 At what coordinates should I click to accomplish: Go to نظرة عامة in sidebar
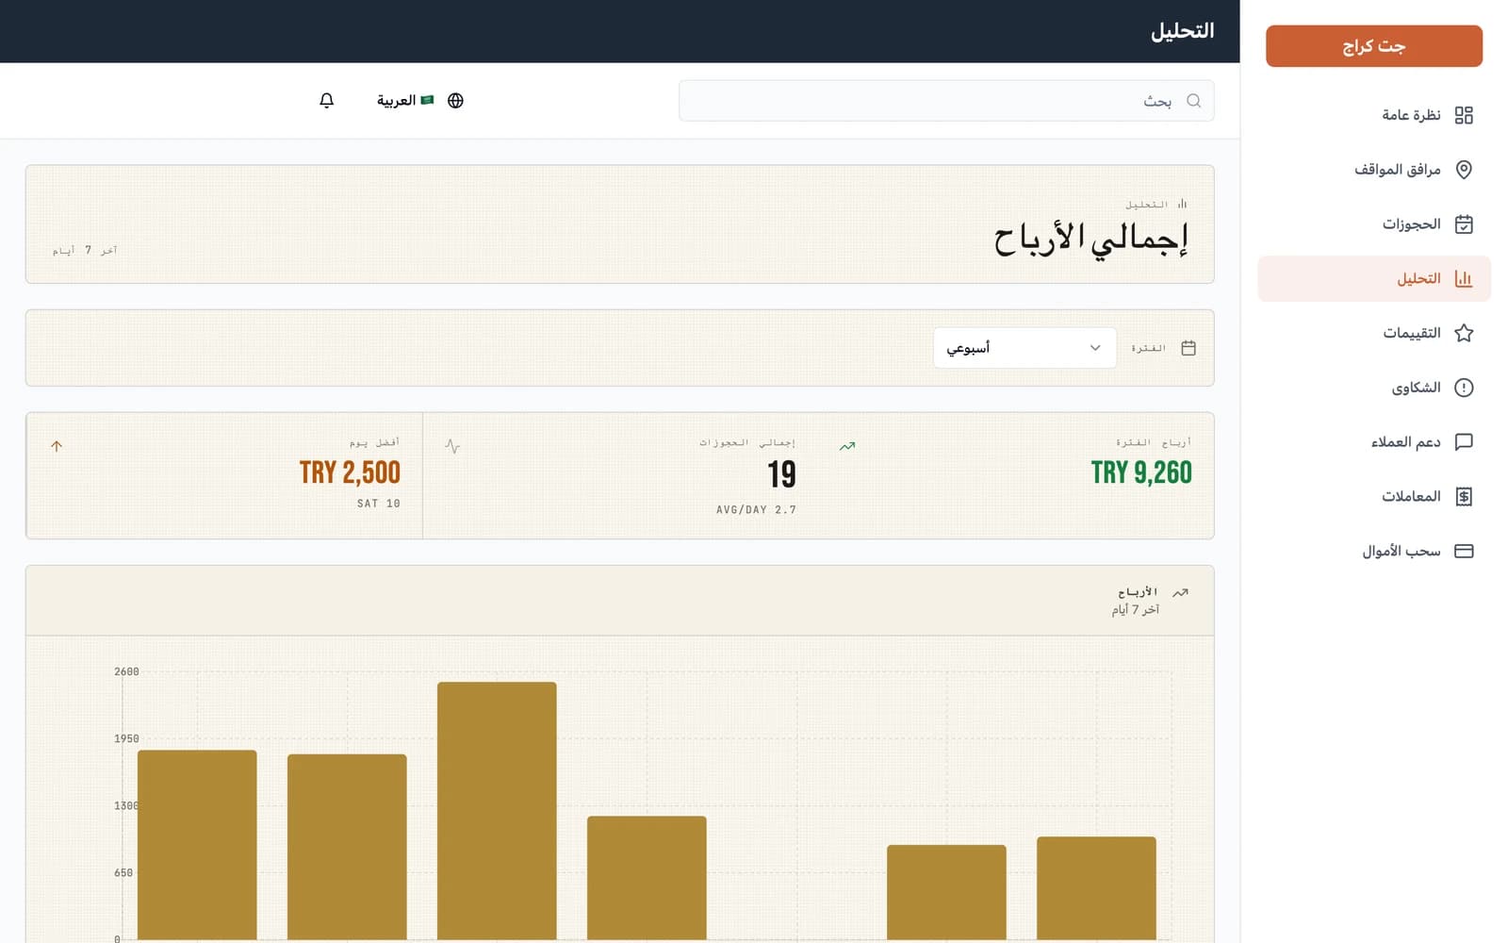pos(1374,115)
